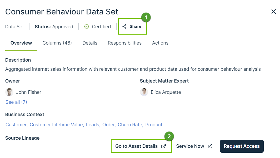
Task: Close the Consumer Behaviour Data Set panel
Action: click(x=274, y=12)
